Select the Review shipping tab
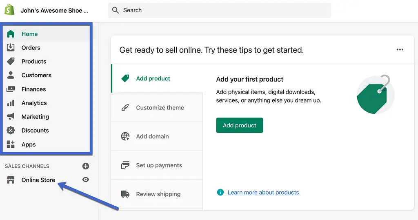418x220 pixels. click(x=157, y=194)
